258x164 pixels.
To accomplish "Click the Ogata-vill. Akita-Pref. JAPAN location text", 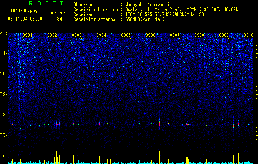I will click(x=183, y=9).
